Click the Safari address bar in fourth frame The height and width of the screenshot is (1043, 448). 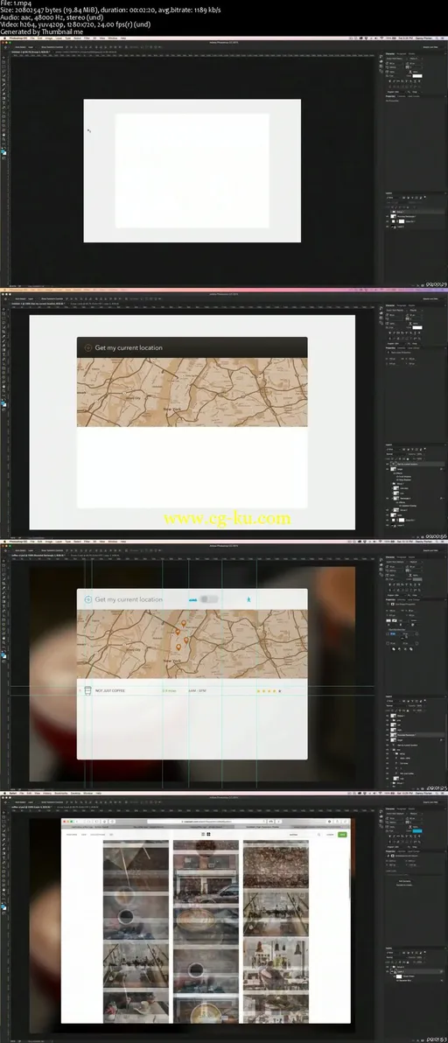click(x=206, y=822)
